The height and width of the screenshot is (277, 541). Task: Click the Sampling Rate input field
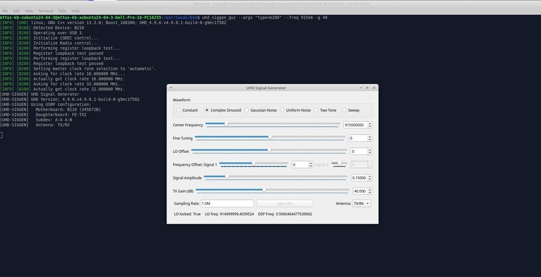[x=227, y=203]
